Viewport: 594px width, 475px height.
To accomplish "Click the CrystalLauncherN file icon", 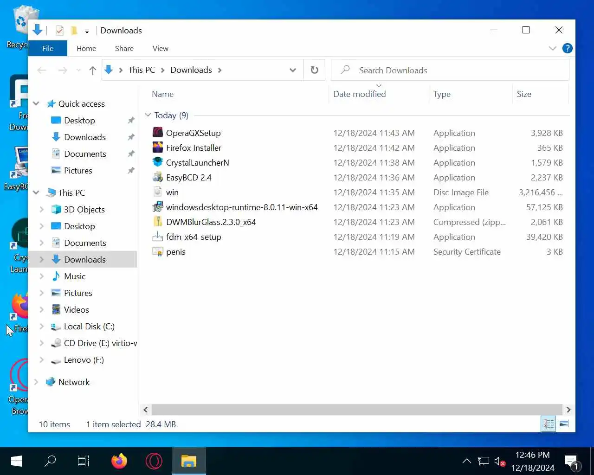I will [x=158, y=162].
